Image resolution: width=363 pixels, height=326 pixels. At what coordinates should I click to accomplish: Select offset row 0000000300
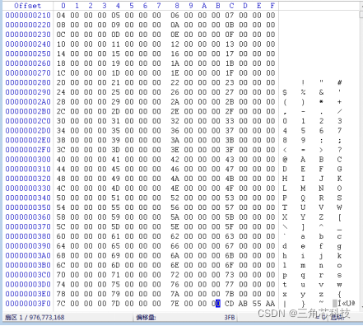(x=28, y=160)
